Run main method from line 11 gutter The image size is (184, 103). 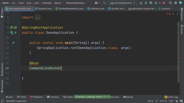coord(14,43)
